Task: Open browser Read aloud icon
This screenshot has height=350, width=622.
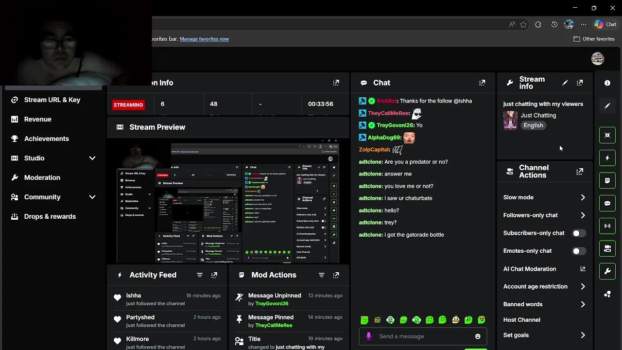Action: 512,24
